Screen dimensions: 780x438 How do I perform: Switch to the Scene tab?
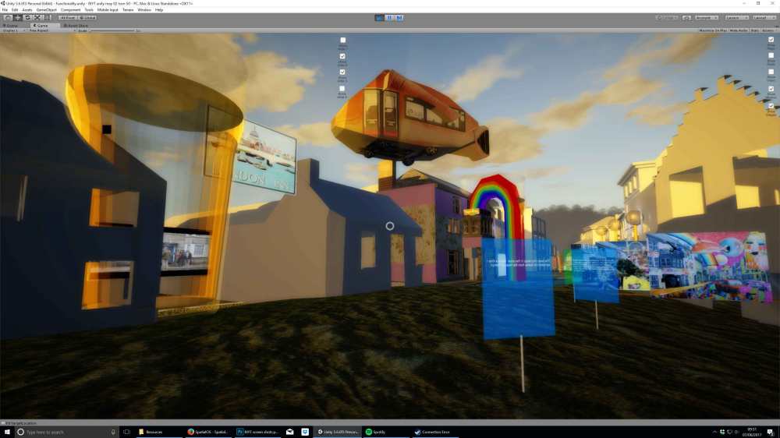coord(13,25)
